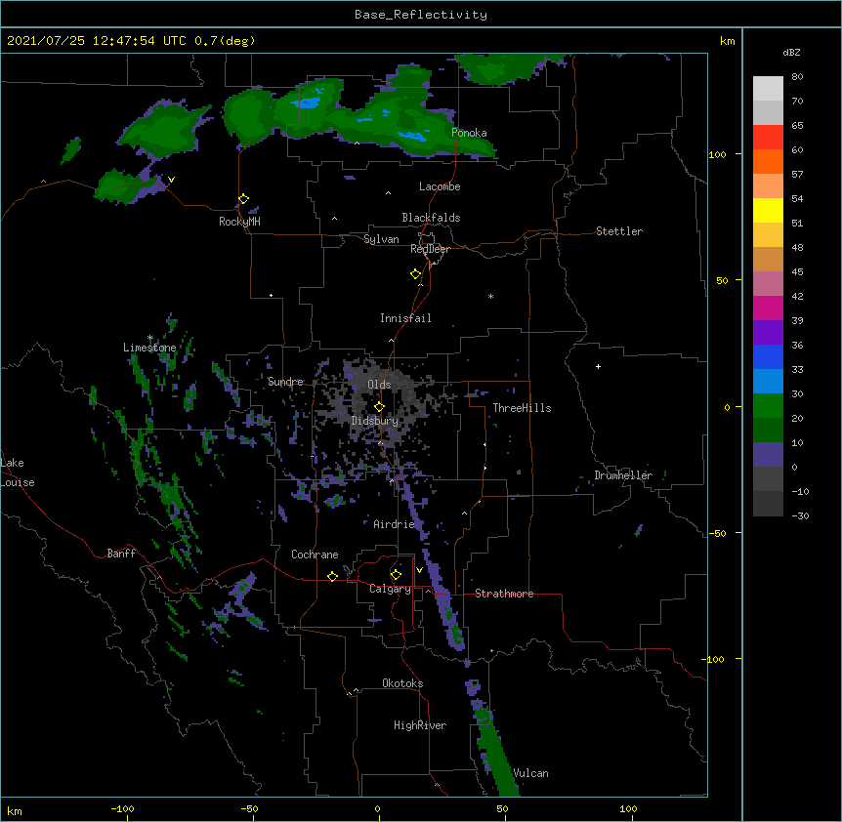Click the Strathmore city label
842x822 pixels.
point(504,594)
